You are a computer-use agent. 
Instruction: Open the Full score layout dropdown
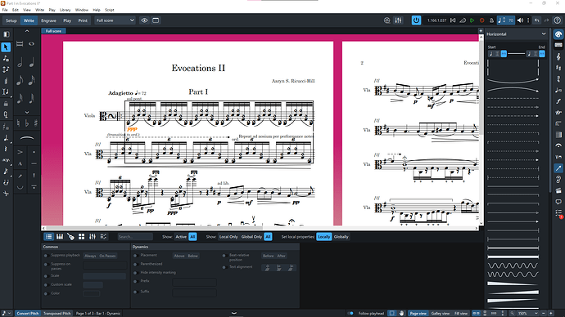tap(115, 20)
